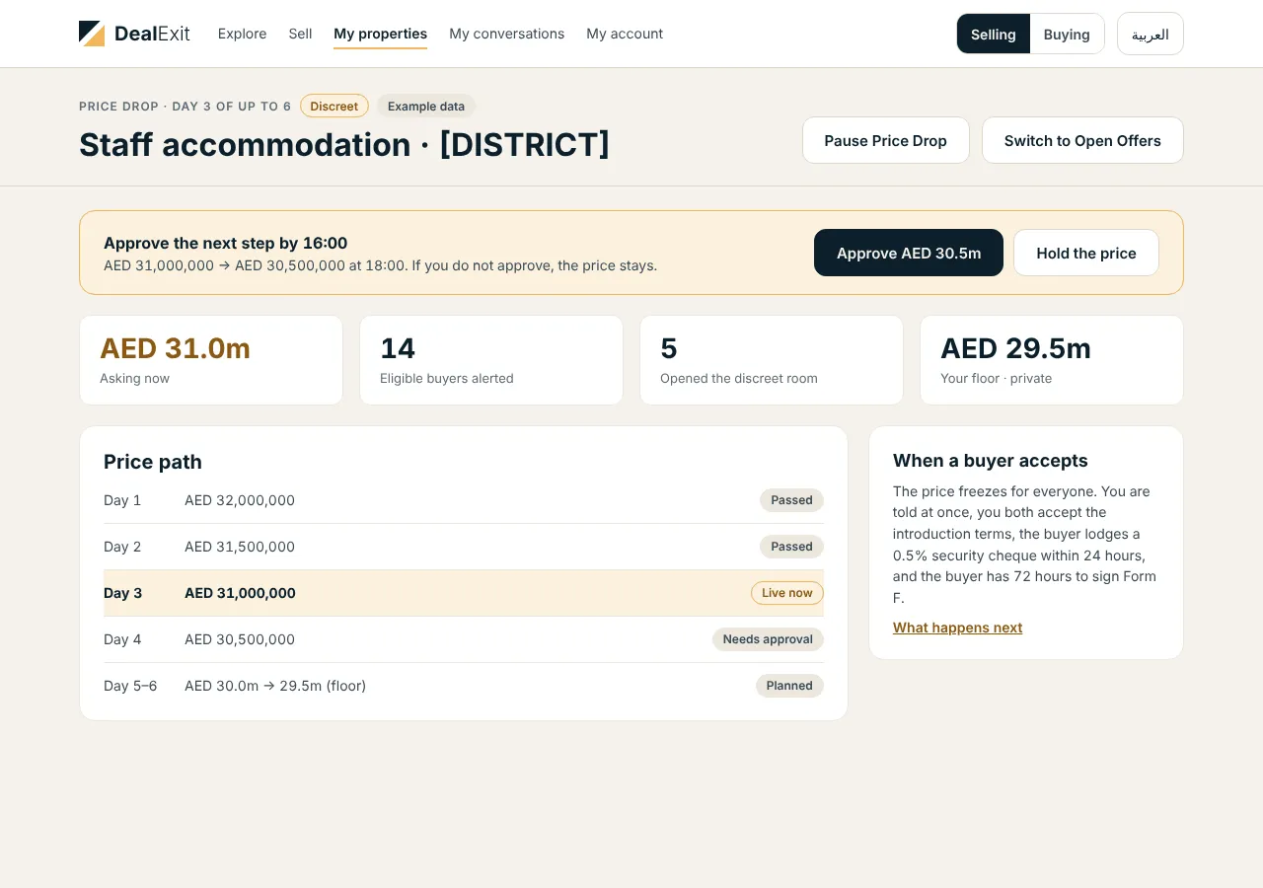Select Day 4 AED 30,500,000 row
The width and height of the screenshot is (1263, 888).
(x=464, y=639)
